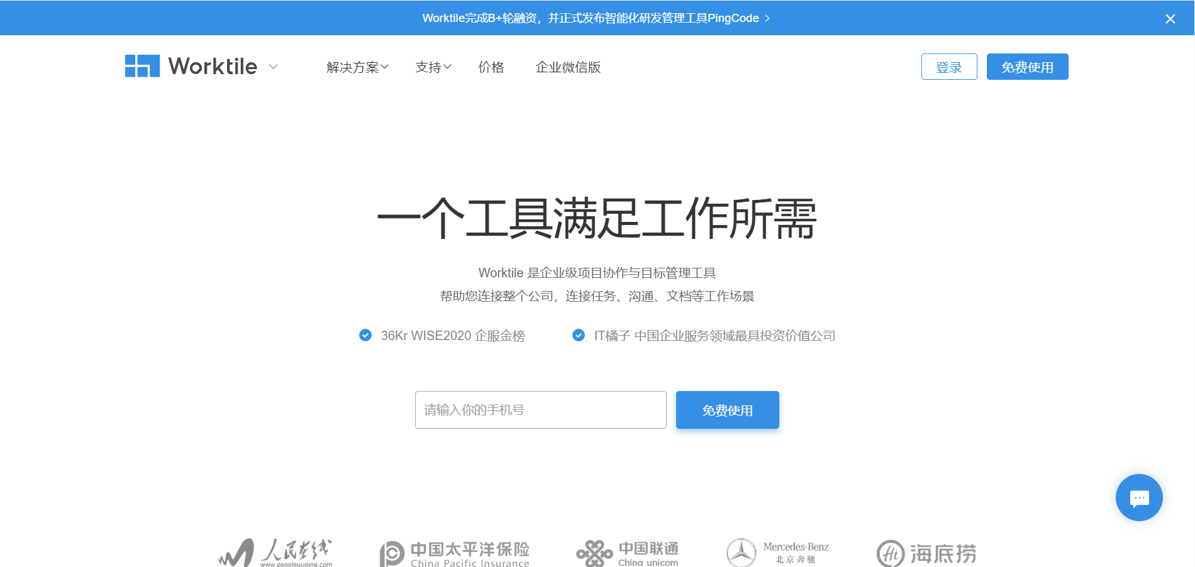The height and width of the screenshot is (567, 1195).
Task: Close the top announcement banner
Action: pyautogui.click(x=1170, y=19)
